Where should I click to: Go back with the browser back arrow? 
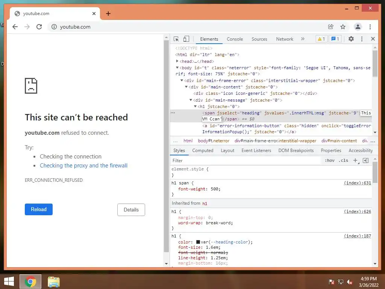coord(15,27)
